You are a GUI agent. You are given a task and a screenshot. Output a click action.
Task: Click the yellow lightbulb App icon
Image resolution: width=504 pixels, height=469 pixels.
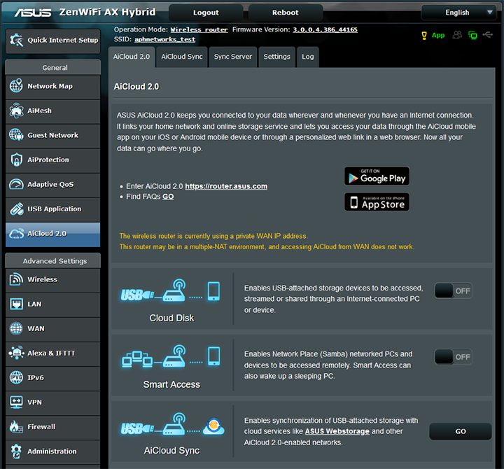[424, 35]
